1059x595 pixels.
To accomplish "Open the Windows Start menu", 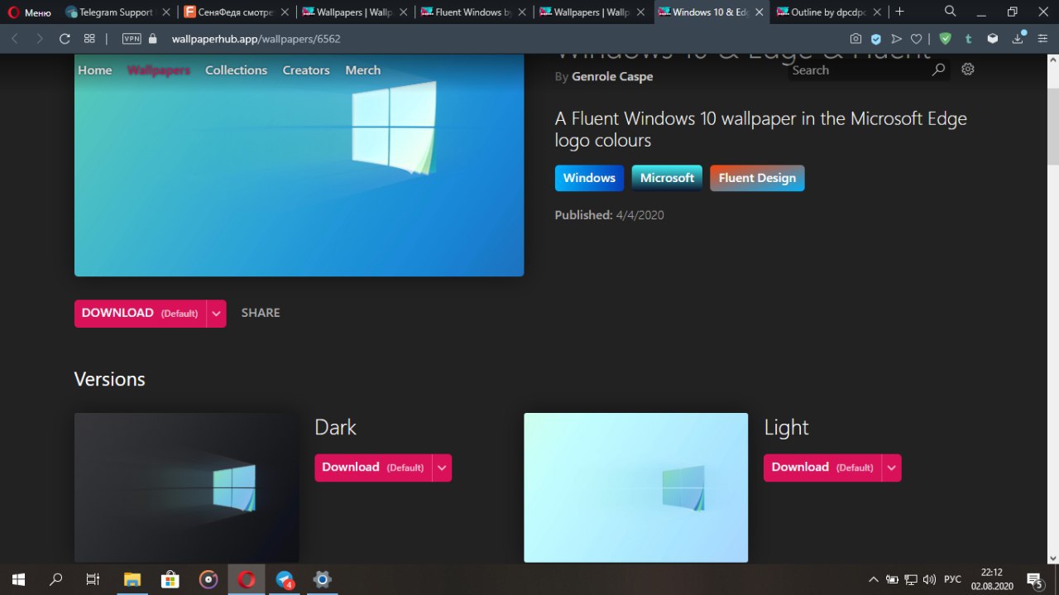I will (x=17, y=579).
